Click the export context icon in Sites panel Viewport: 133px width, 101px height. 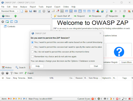[16, 22]
